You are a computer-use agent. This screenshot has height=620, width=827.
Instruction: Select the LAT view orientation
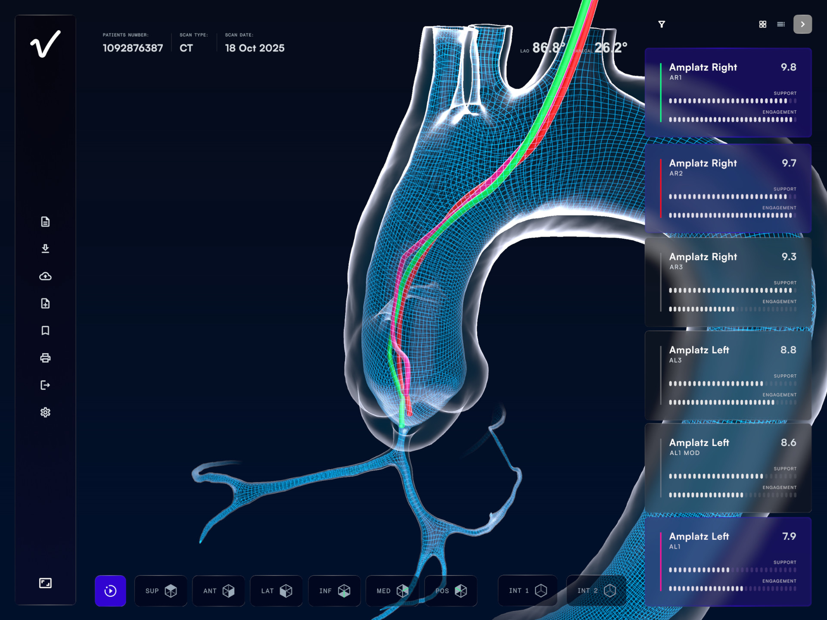[276, 591]
